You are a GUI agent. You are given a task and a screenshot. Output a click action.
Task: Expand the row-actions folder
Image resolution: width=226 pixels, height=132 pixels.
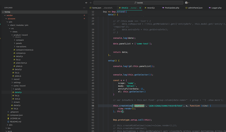point(14,47)
